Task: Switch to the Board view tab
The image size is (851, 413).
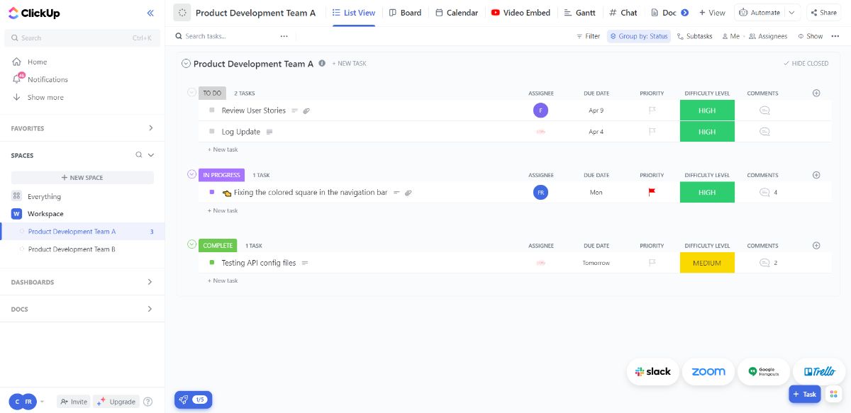Action: (405, 13)
